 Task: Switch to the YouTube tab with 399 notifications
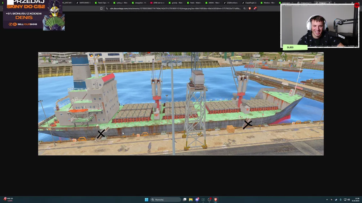coord(157,3)
